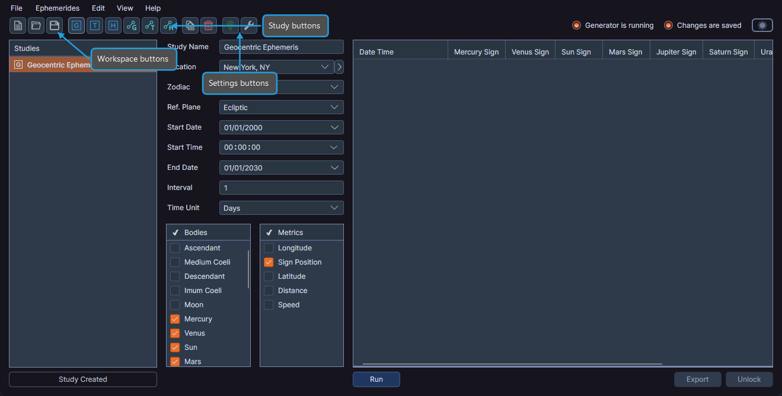Open the Start Date dropdown
This screenshot has width=782, height=396.
281,127
